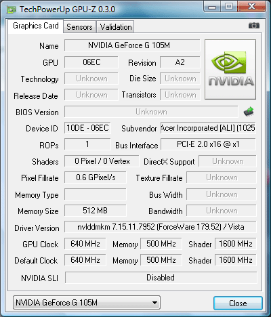
Task: Click the GPU field 06EC
Action: (91, 62)
